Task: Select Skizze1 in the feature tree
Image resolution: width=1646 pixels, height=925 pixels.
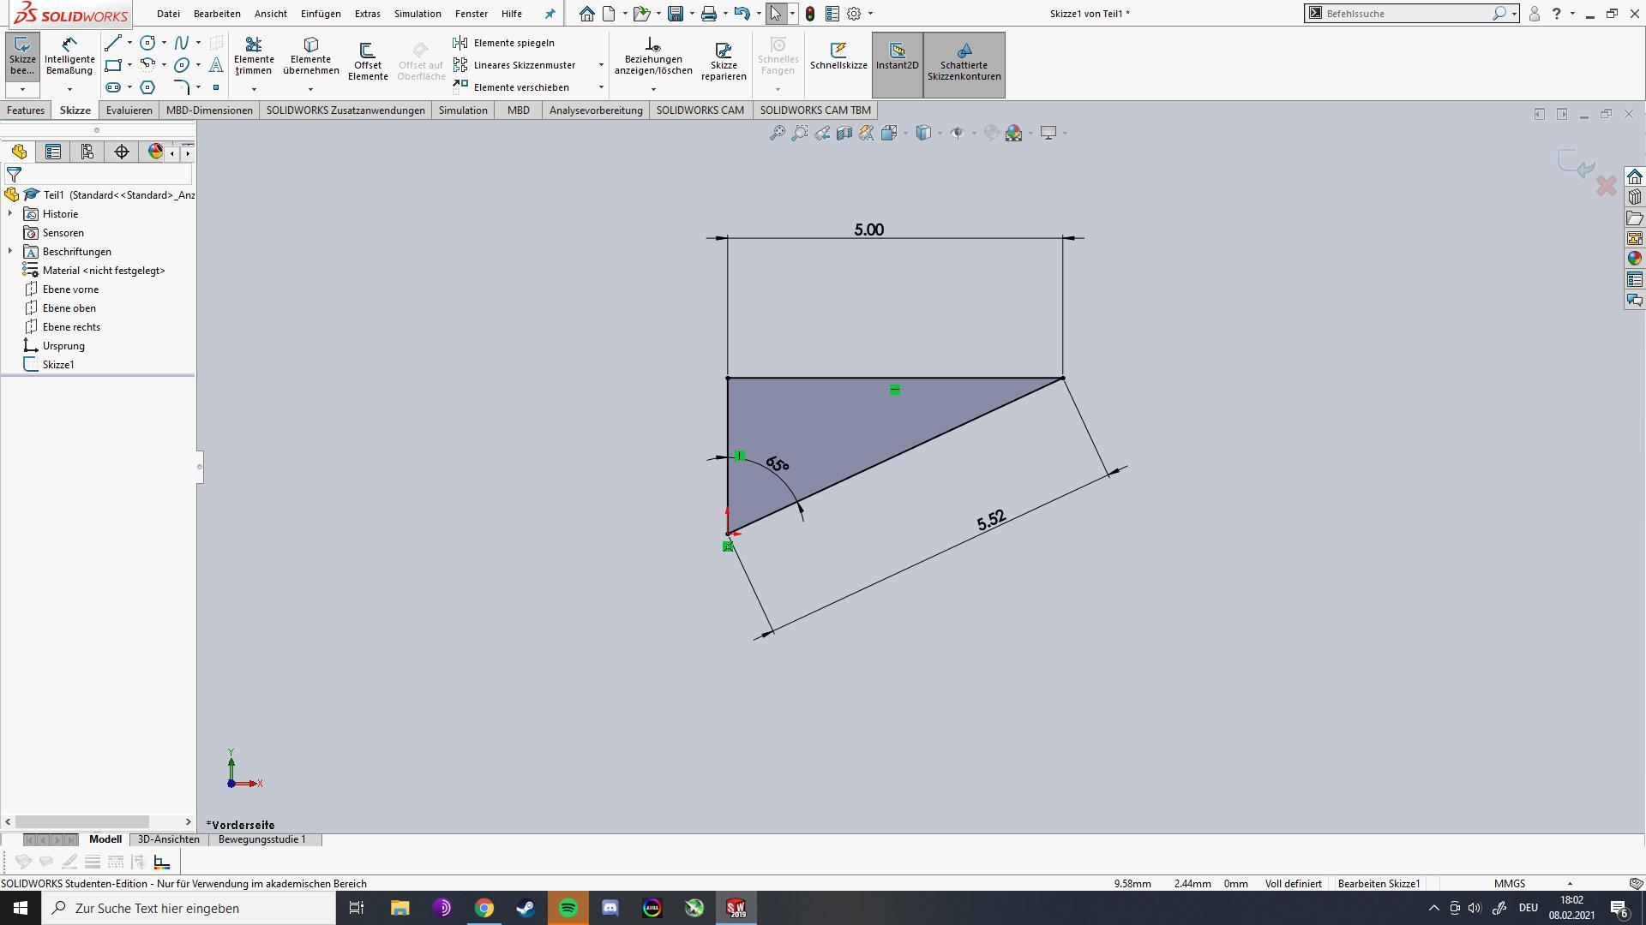Action: [58, 365]
